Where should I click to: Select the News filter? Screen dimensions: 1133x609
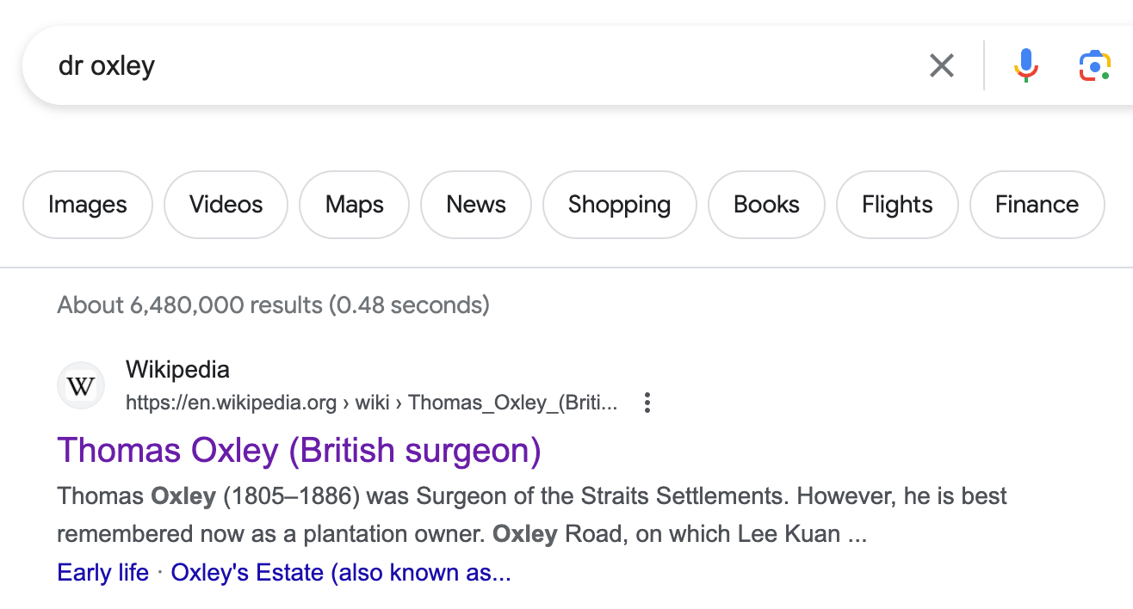(476, 205)
